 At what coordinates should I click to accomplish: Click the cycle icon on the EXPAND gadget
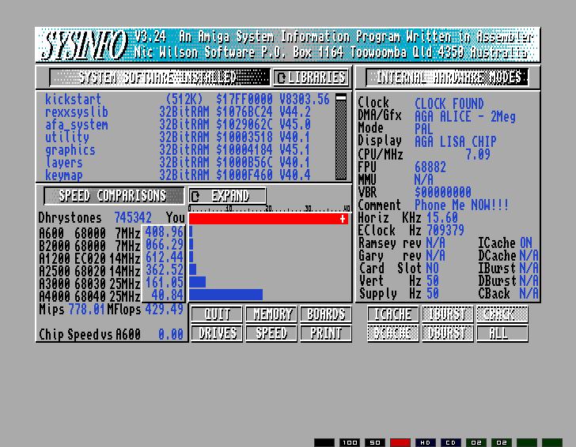(x=195, y=197)
